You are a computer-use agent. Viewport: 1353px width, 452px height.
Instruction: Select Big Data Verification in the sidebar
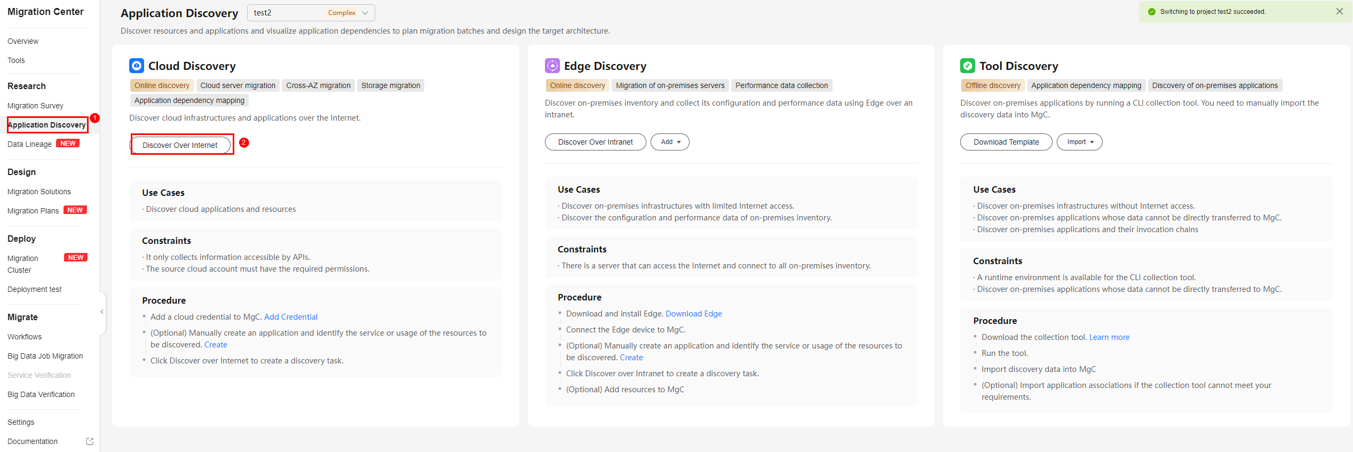click(41, 394)
